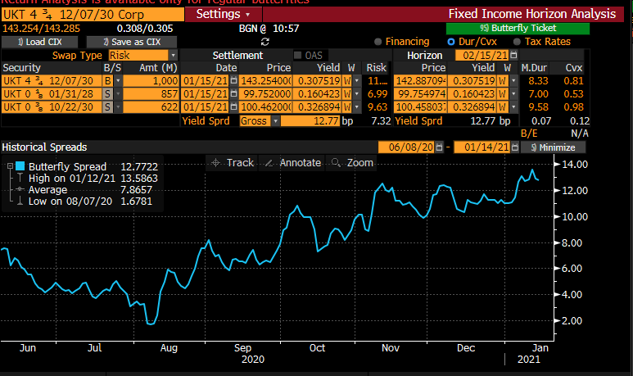Open calendar for UKT 0 ⅛ 01/31/28 settlement date
This screenshot has height=376, width=633.
coord(233,94)
